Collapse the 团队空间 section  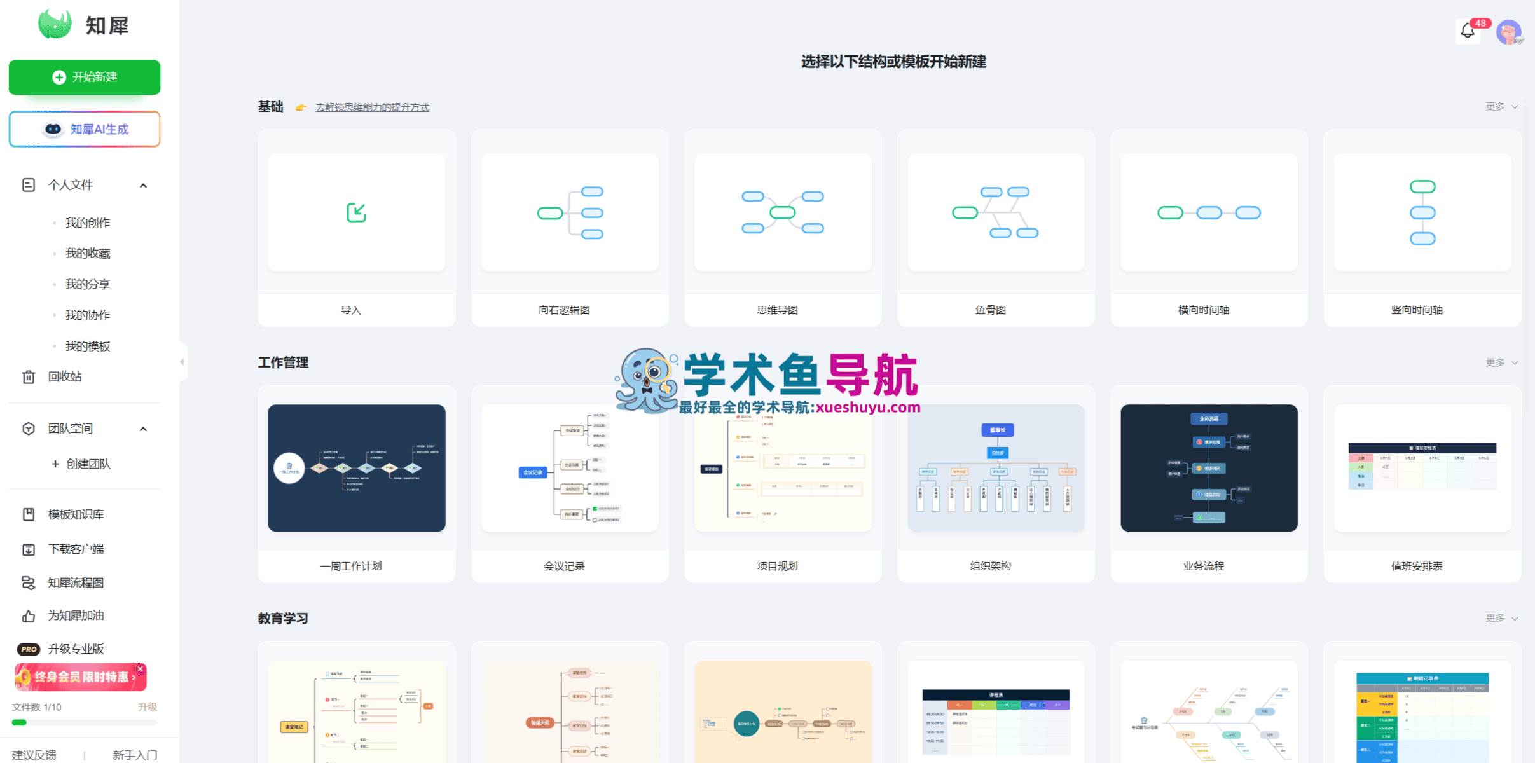click(143, 429)
